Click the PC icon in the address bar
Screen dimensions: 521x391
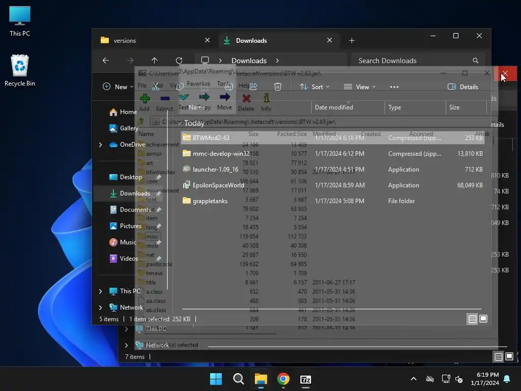point(205,61)
